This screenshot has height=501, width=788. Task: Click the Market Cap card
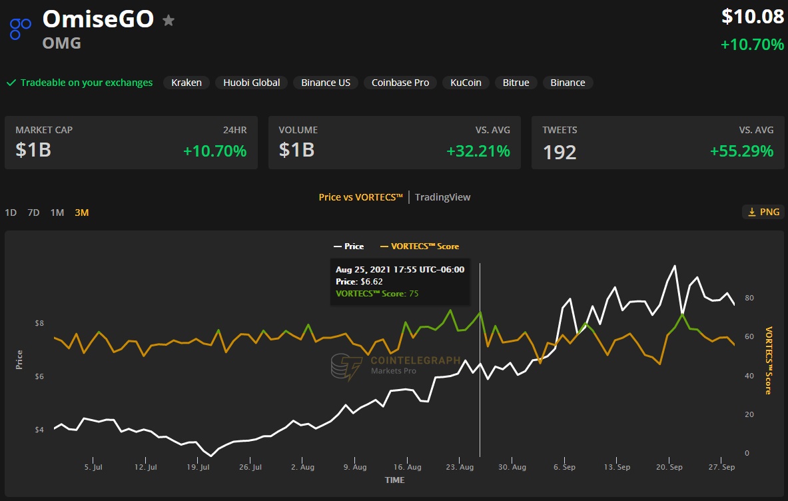point(131,143)
